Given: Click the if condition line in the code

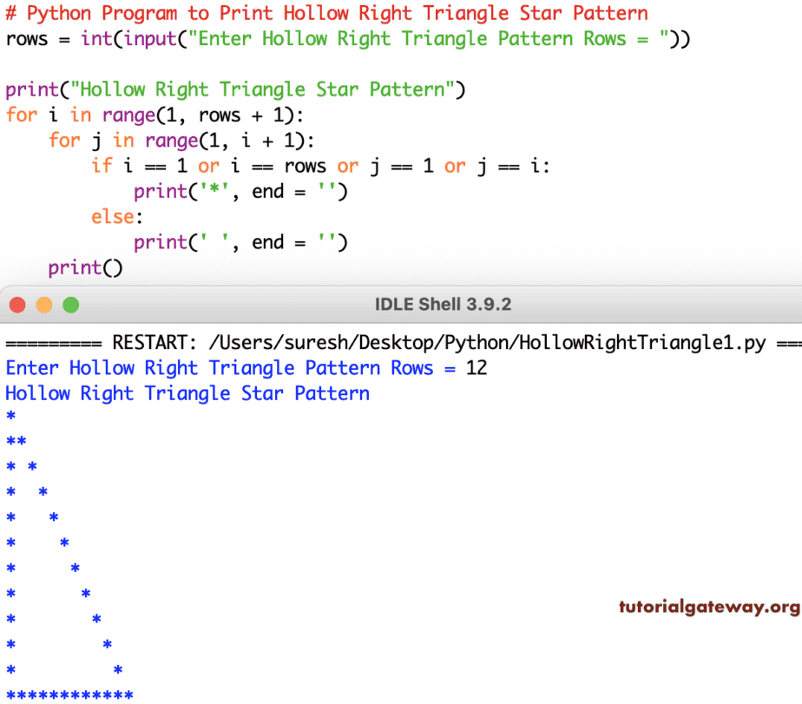Looking at the screenshot, I should (322, 165).
